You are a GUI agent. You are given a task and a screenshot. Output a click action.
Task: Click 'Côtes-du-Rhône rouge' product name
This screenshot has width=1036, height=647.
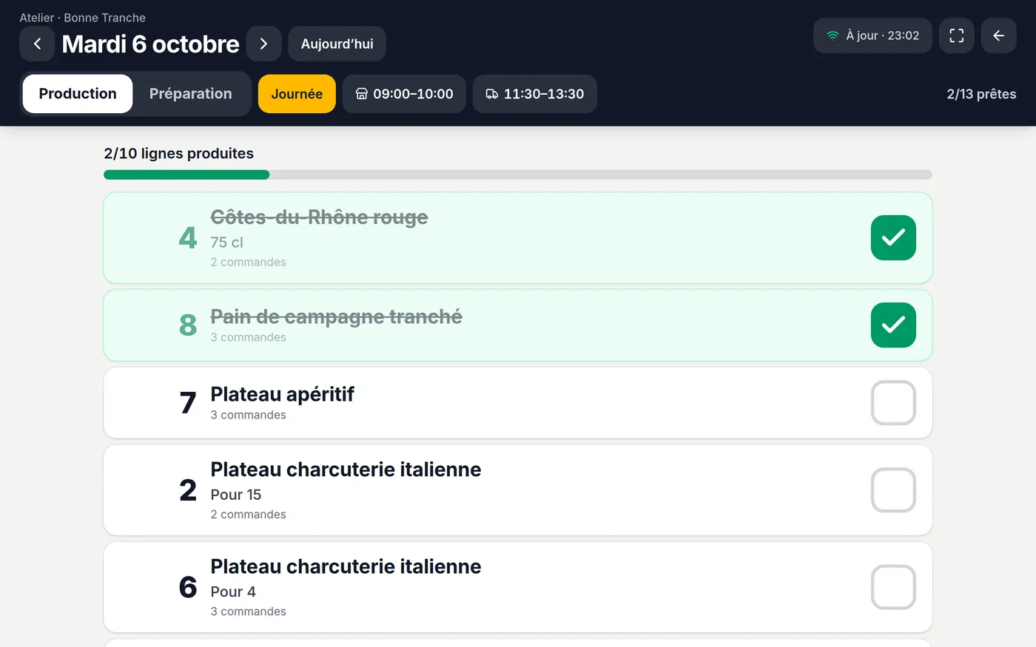click(319, 217)
